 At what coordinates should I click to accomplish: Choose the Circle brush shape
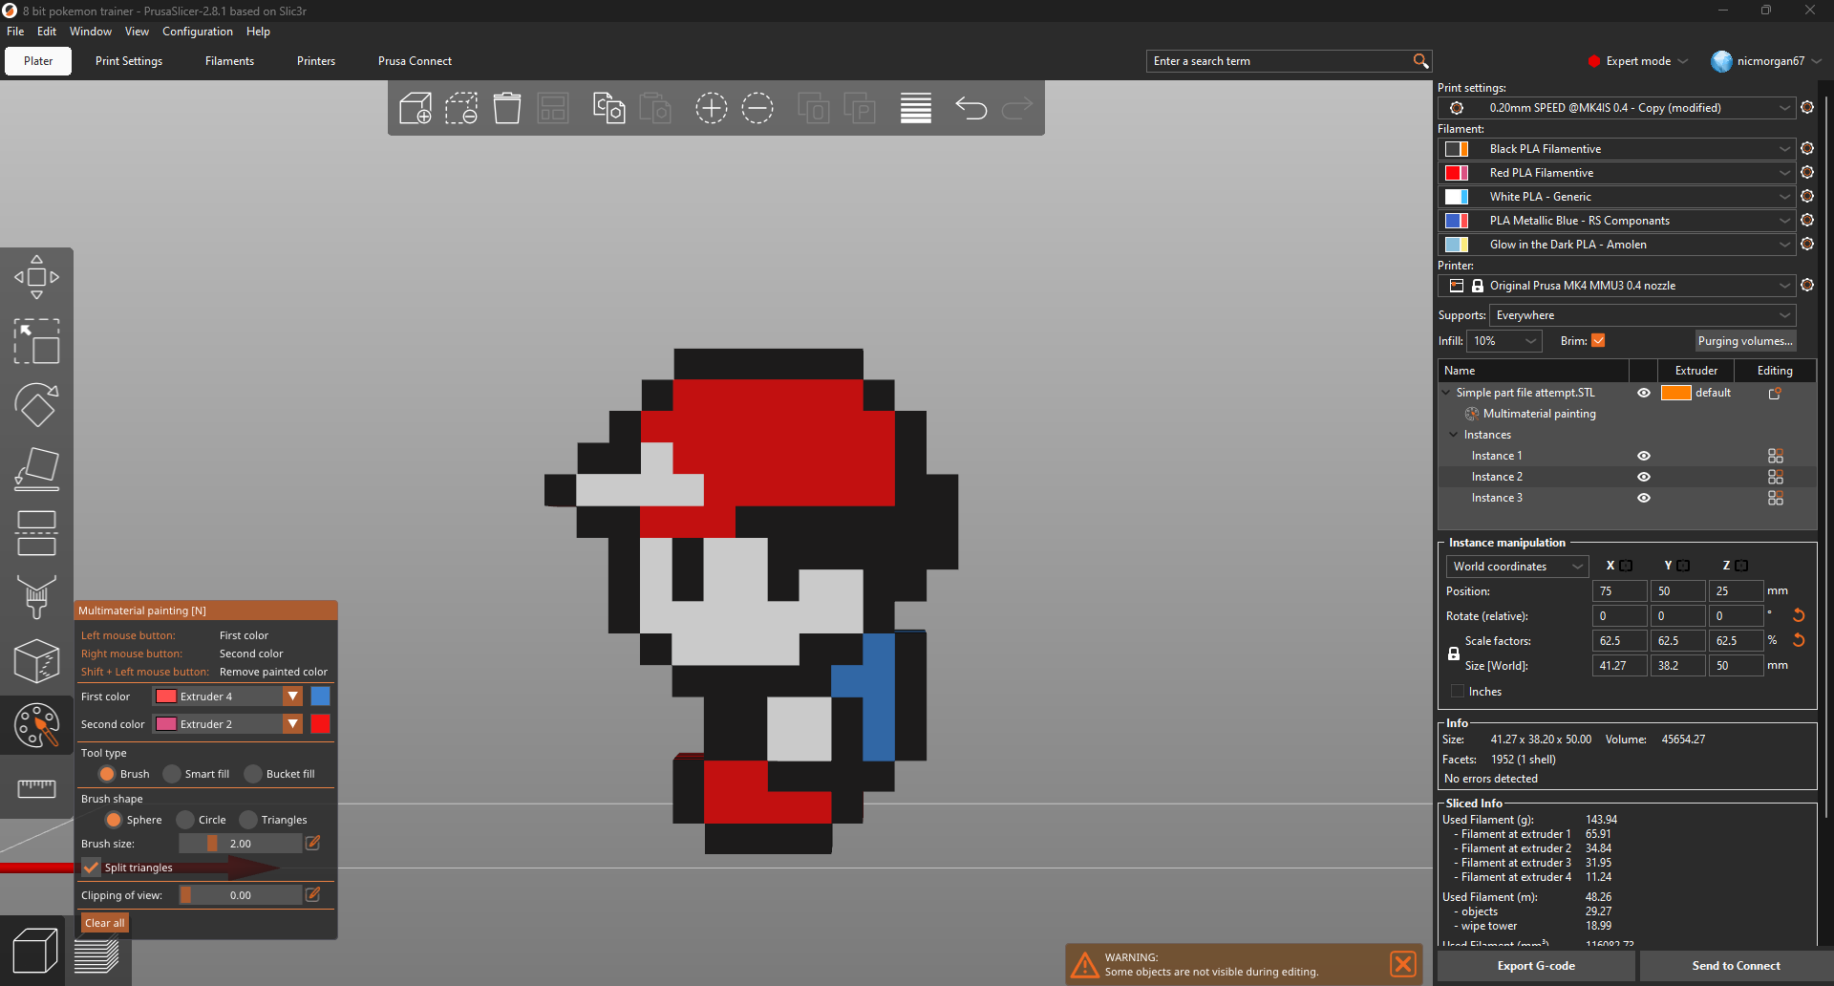click(x=202, y=820)
